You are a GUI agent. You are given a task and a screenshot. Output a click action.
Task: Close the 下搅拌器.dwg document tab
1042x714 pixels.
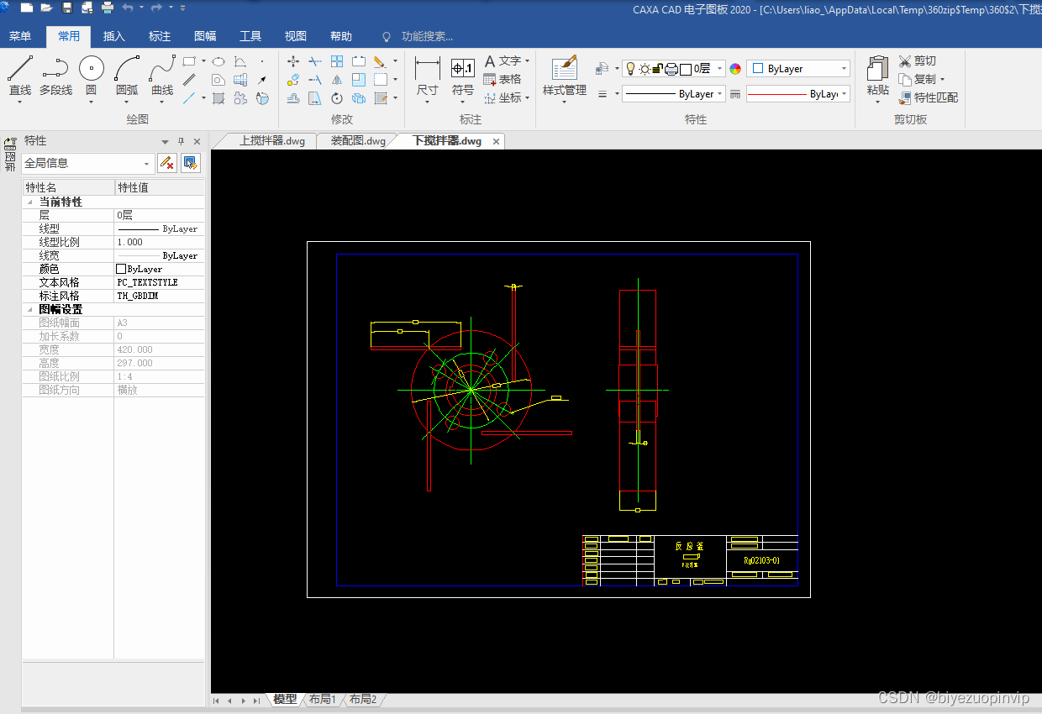497,142
